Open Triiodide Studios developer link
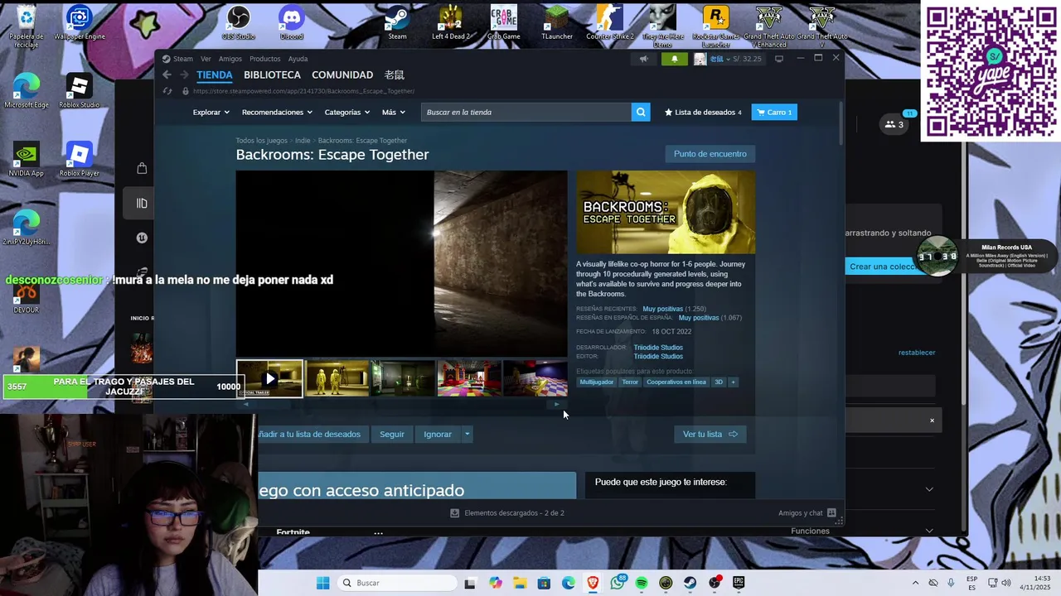Viewport: 1061px width, 596px height. [658, 348]
